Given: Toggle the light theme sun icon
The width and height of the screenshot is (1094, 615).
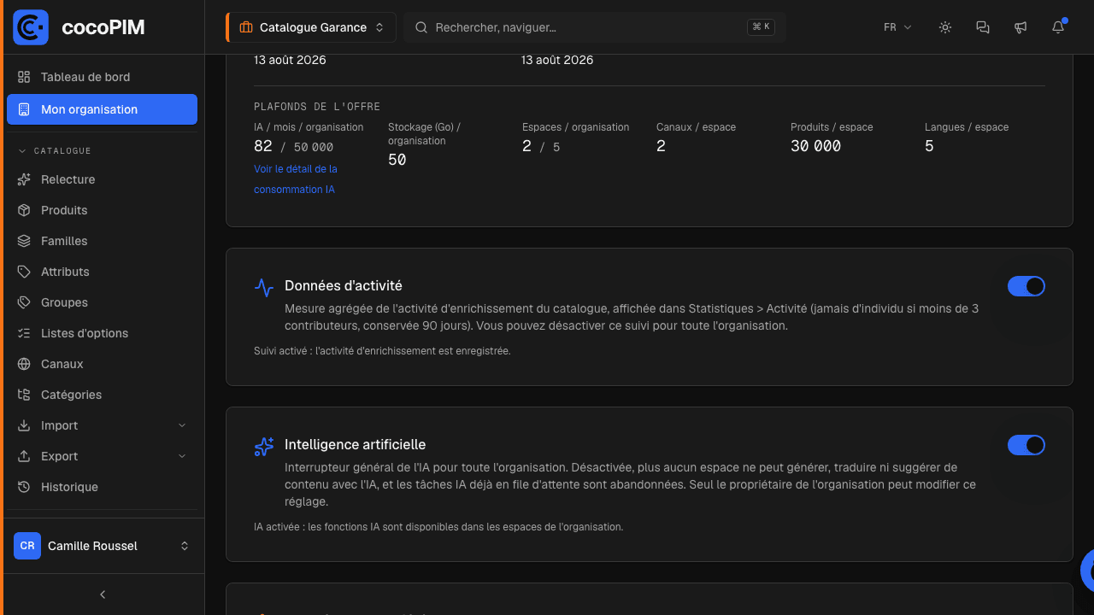Looking at the screenshot, I should click(x=945, y=27).
